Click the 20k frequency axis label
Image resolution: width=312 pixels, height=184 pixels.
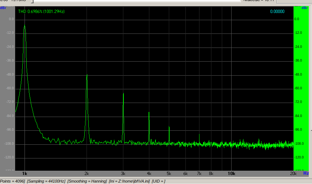[293, 174]
